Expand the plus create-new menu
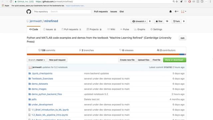 point(176,12)
